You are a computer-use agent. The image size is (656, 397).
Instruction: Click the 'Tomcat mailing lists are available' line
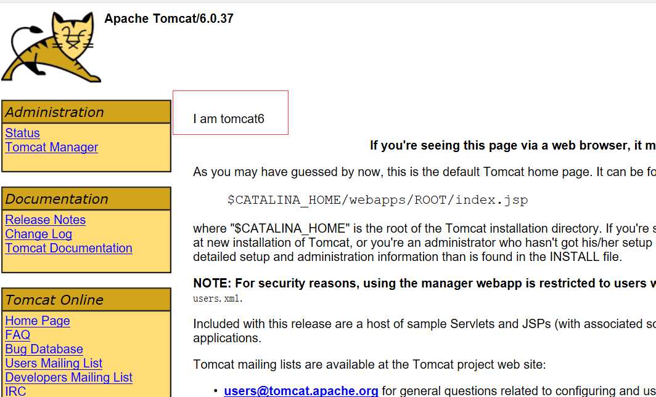coord(369,365)
